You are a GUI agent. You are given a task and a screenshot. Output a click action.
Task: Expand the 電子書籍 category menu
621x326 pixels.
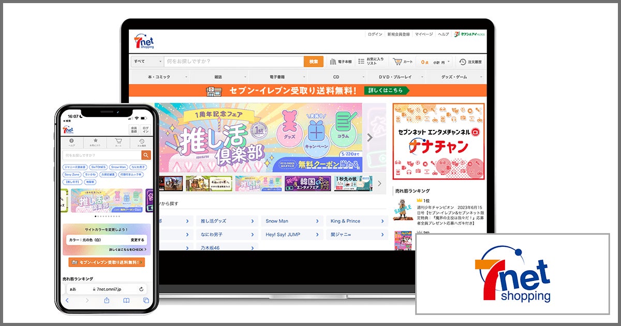[278, 77]
